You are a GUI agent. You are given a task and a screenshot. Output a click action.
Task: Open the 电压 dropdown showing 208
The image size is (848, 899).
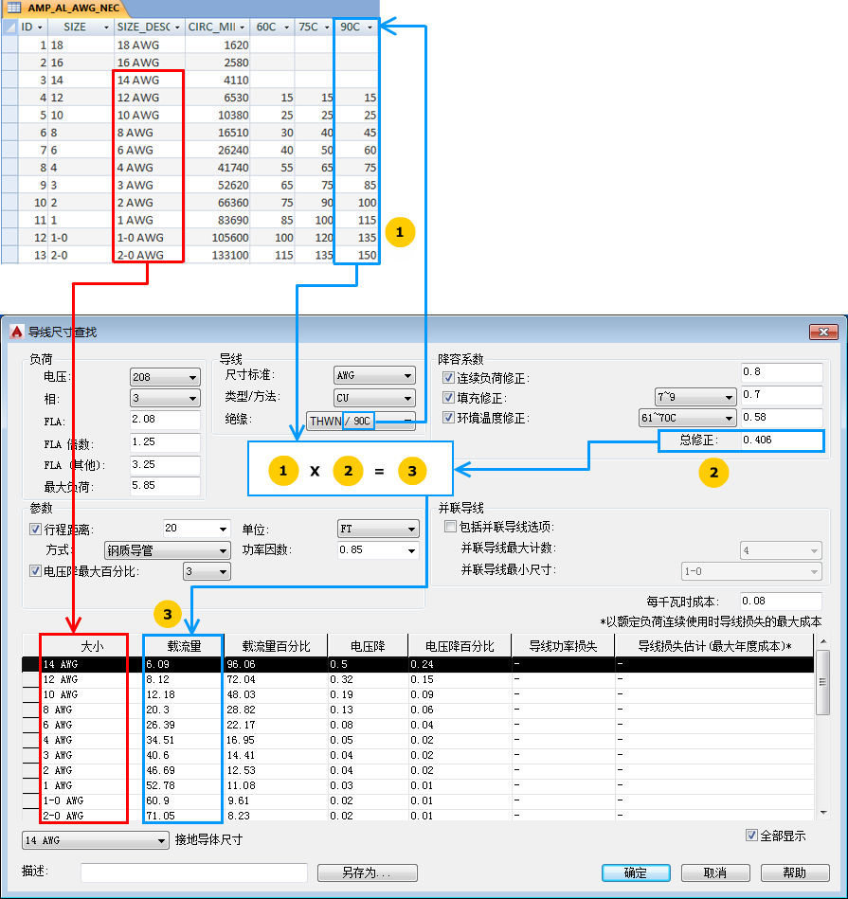point(165,377)
